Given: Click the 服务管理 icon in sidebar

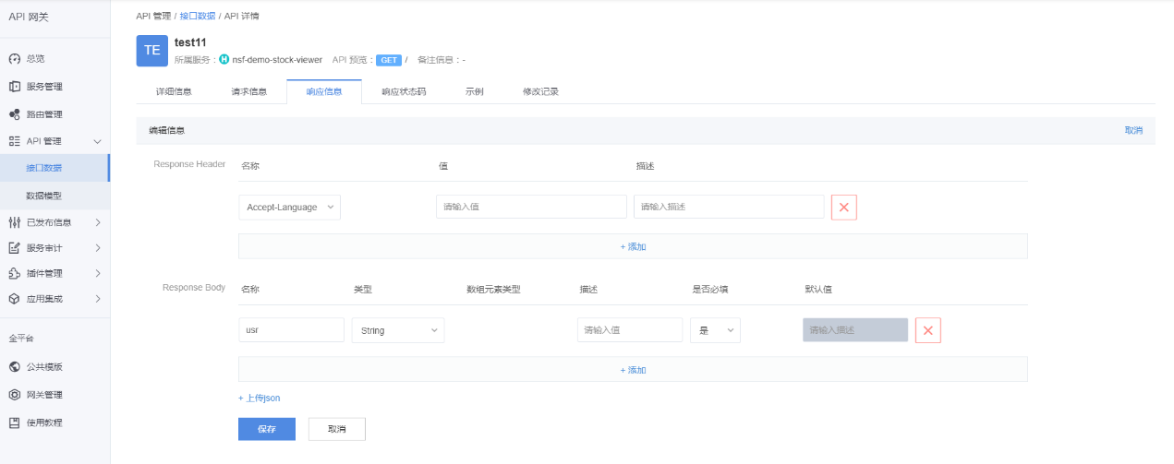Looking at the screenshot, I should 15,87.
